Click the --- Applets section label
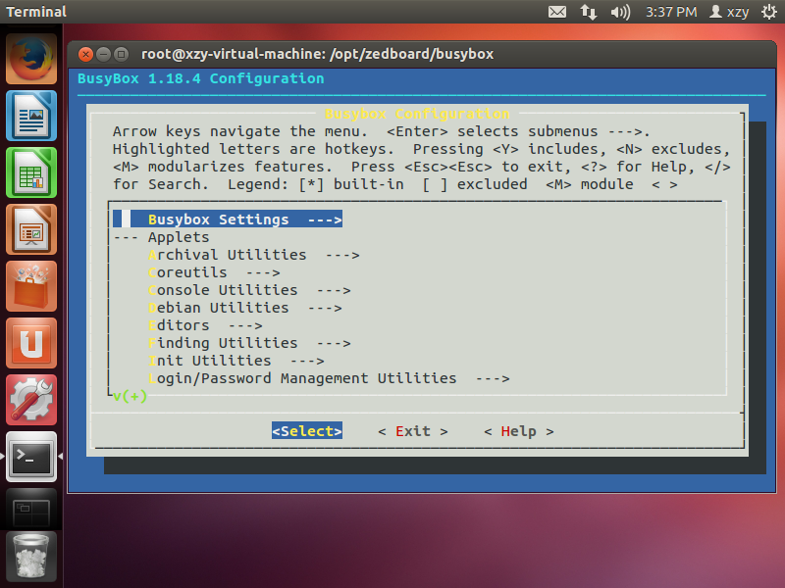785x588 pixels. (x=161, y=237)
